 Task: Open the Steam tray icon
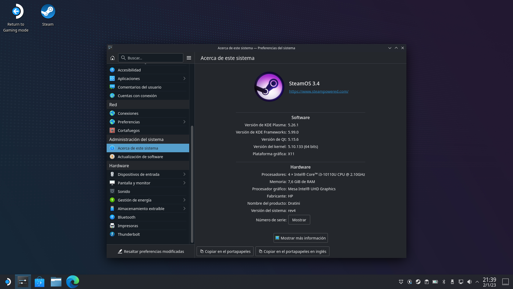[418, 282]
